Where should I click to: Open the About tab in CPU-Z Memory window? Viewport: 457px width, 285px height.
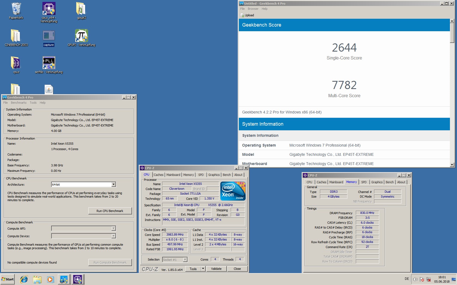pos(401,182)
